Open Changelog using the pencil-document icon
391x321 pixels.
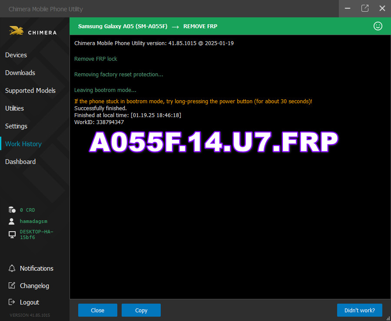point(12,285)
